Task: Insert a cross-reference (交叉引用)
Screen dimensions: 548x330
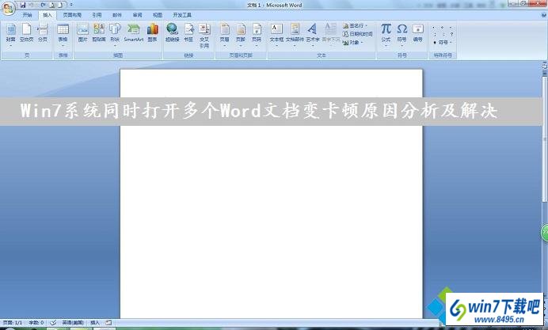Action: (204, 36)
